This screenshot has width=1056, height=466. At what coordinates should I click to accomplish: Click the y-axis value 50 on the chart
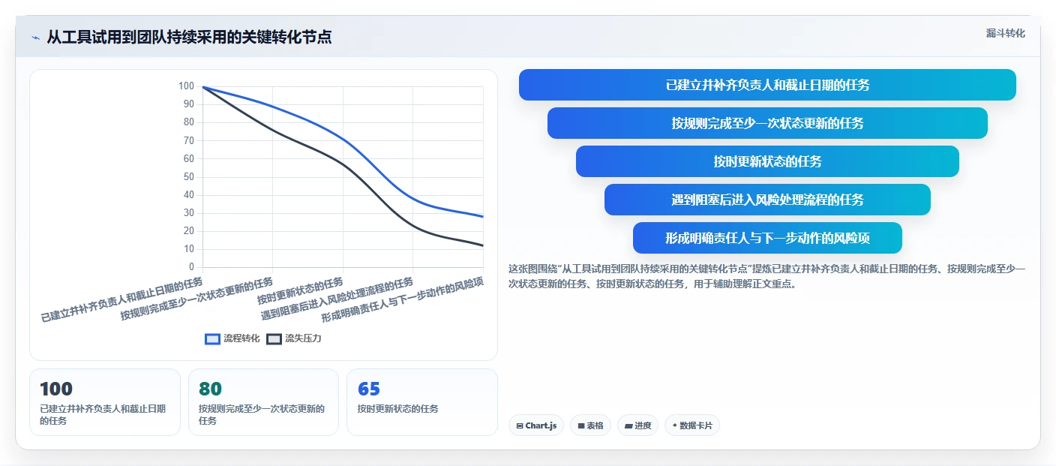tap(189, 177)
